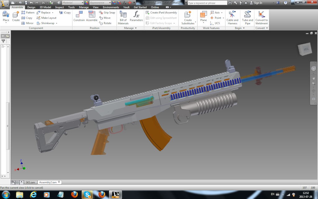Viewport: 318px width, 199px height.
Task: Choose the Rotate component tool
Action: pos(105,23)
